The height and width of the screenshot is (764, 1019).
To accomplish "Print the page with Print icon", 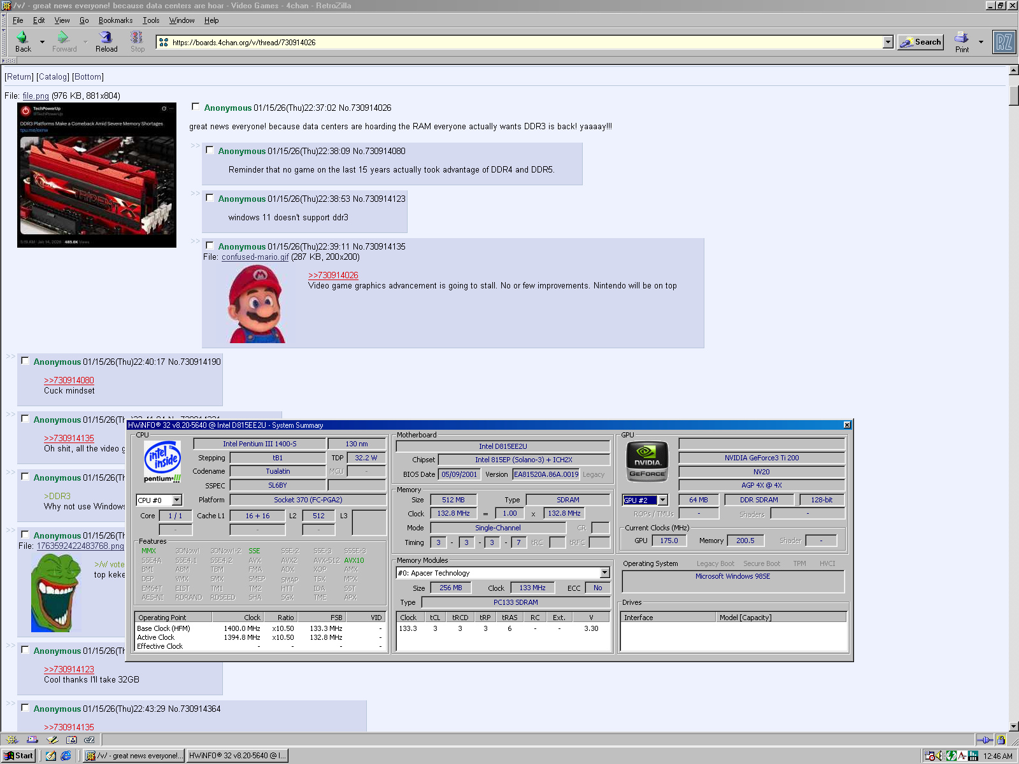I will [x=962, y=42].
